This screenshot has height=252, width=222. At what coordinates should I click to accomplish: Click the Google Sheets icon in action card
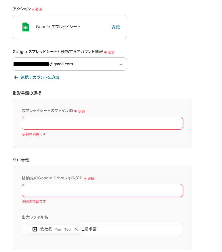click(25, 27)
